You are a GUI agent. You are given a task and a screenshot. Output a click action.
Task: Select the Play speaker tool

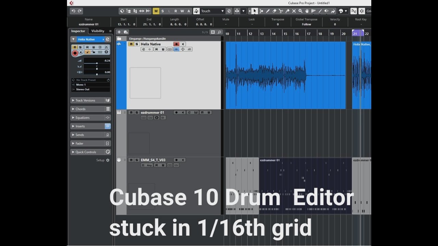326,11
